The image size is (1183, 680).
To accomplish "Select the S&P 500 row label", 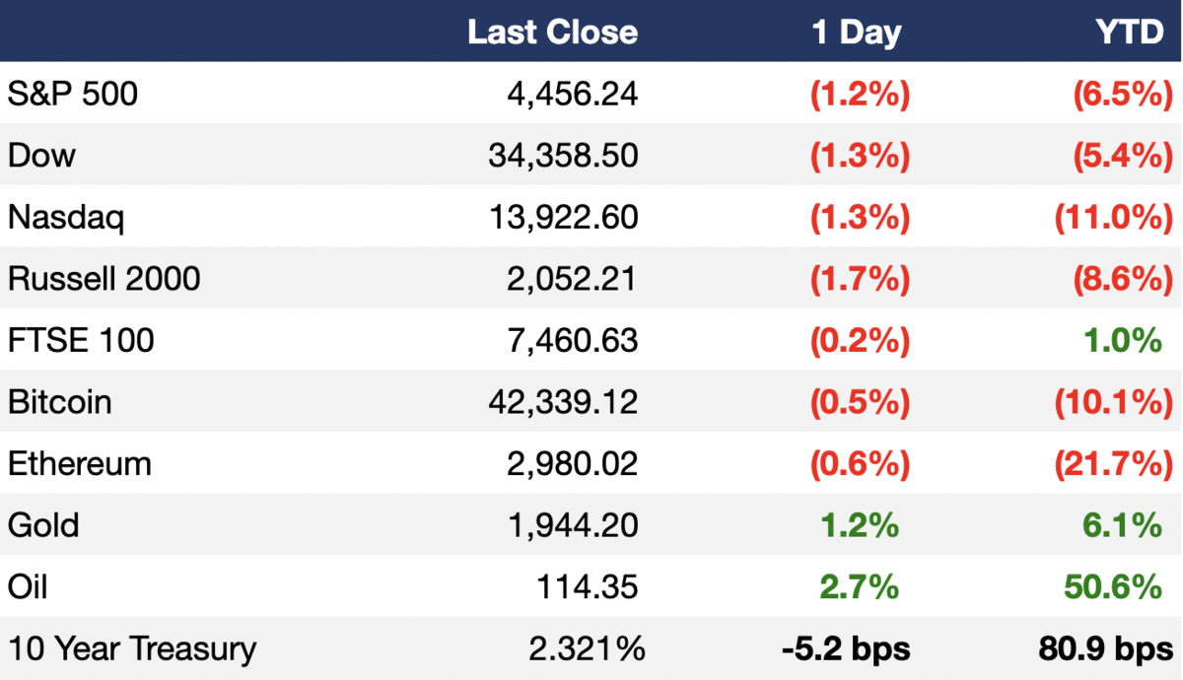I will [x=73, y=94].
